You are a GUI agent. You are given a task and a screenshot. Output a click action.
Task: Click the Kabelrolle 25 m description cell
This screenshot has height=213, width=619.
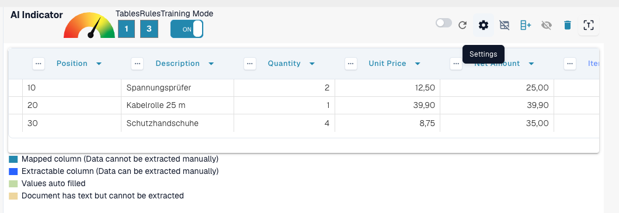pyautogui.click(x=178, y=105)
